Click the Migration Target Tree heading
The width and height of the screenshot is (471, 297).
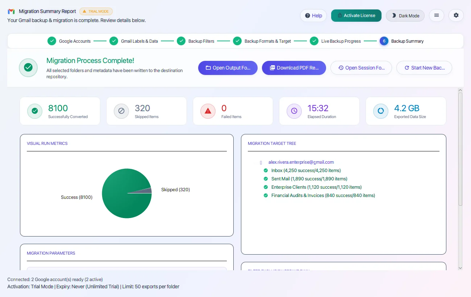pyautogui.click(x=272, y=143)
